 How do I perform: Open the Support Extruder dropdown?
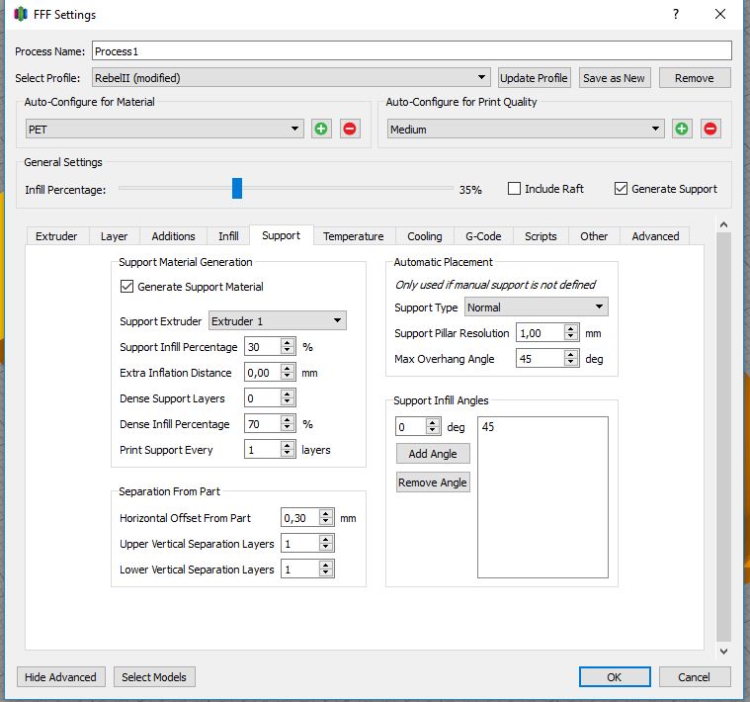(x=278, y=321)
